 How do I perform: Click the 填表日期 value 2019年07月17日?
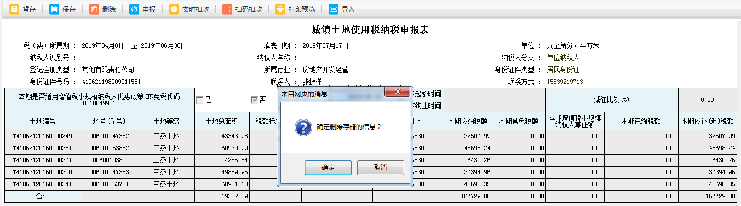coord(326,45)
